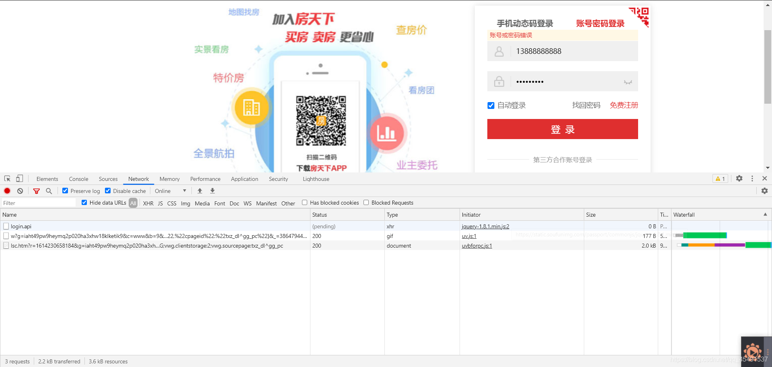Uncheck Hide data URLs
Image resolution: width=772 pixels, height=367 pixels.
pos(84,203)
